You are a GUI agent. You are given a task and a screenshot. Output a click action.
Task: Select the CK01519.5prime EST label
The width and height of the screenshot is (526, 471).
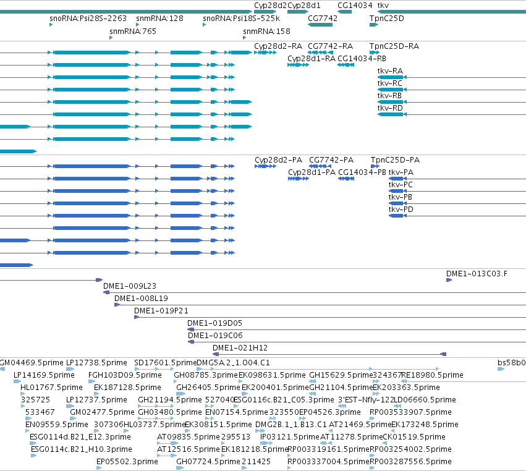coord(414,438)
